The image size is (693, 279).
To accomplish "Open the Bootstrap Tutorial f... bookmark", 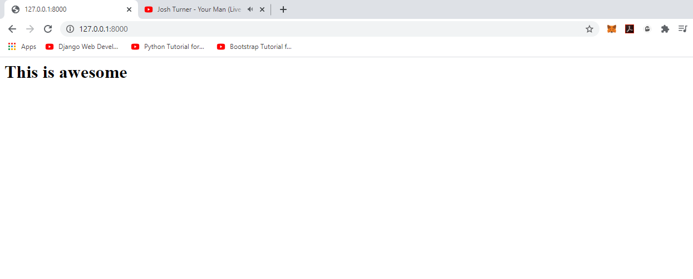I will (x=254, y=47).
